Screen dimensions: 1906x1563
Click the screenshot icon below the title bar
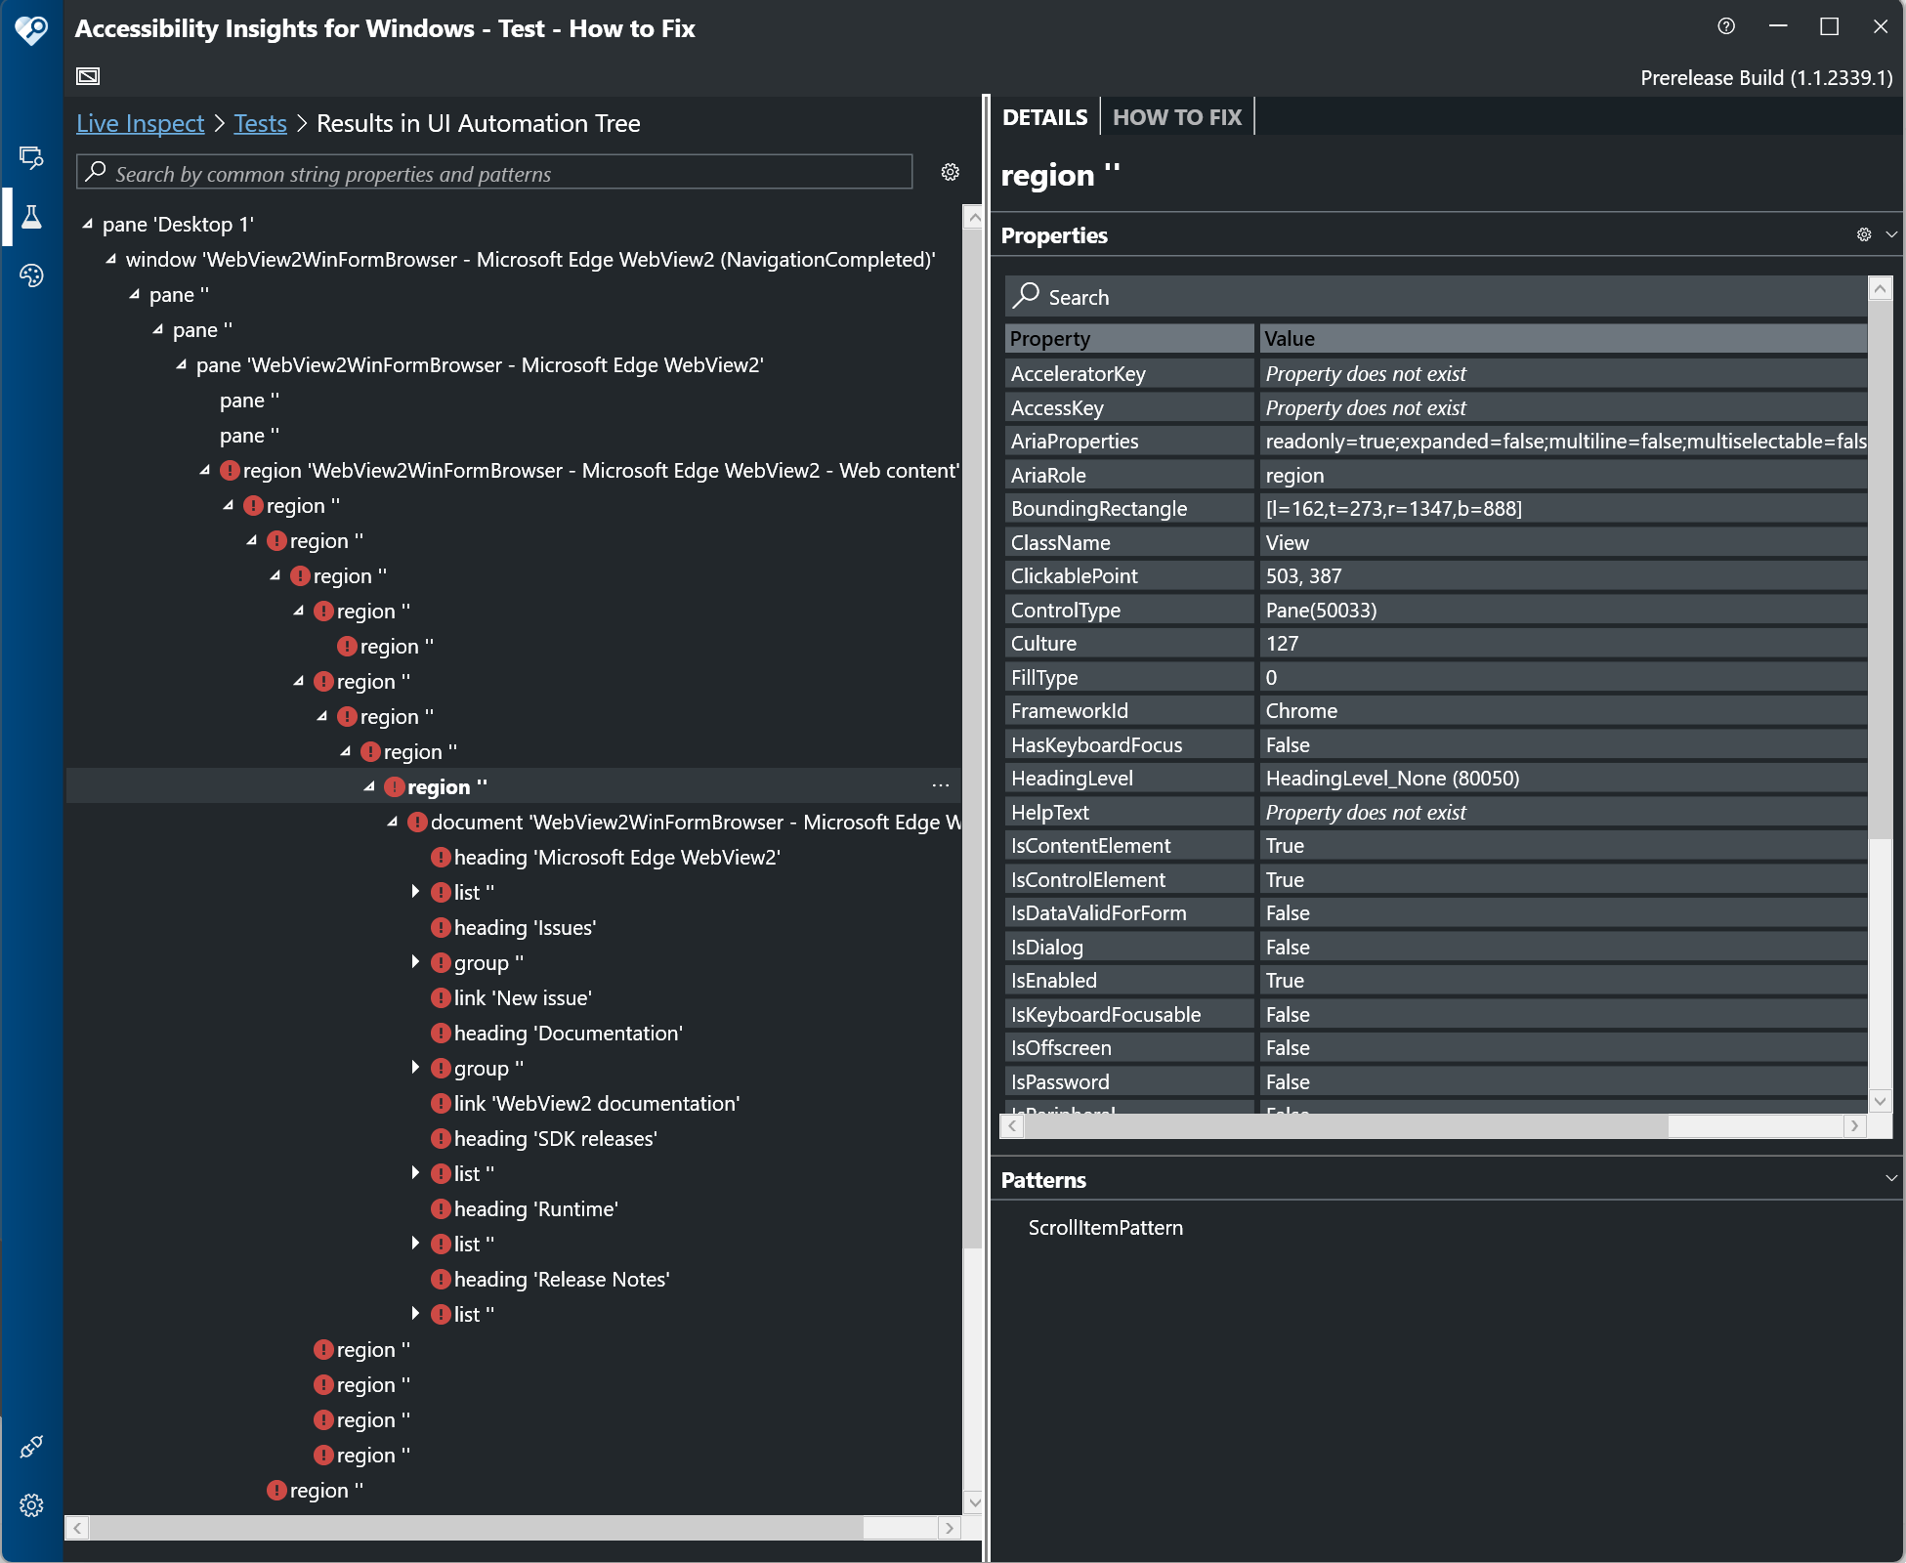click(x=88, y=75)
